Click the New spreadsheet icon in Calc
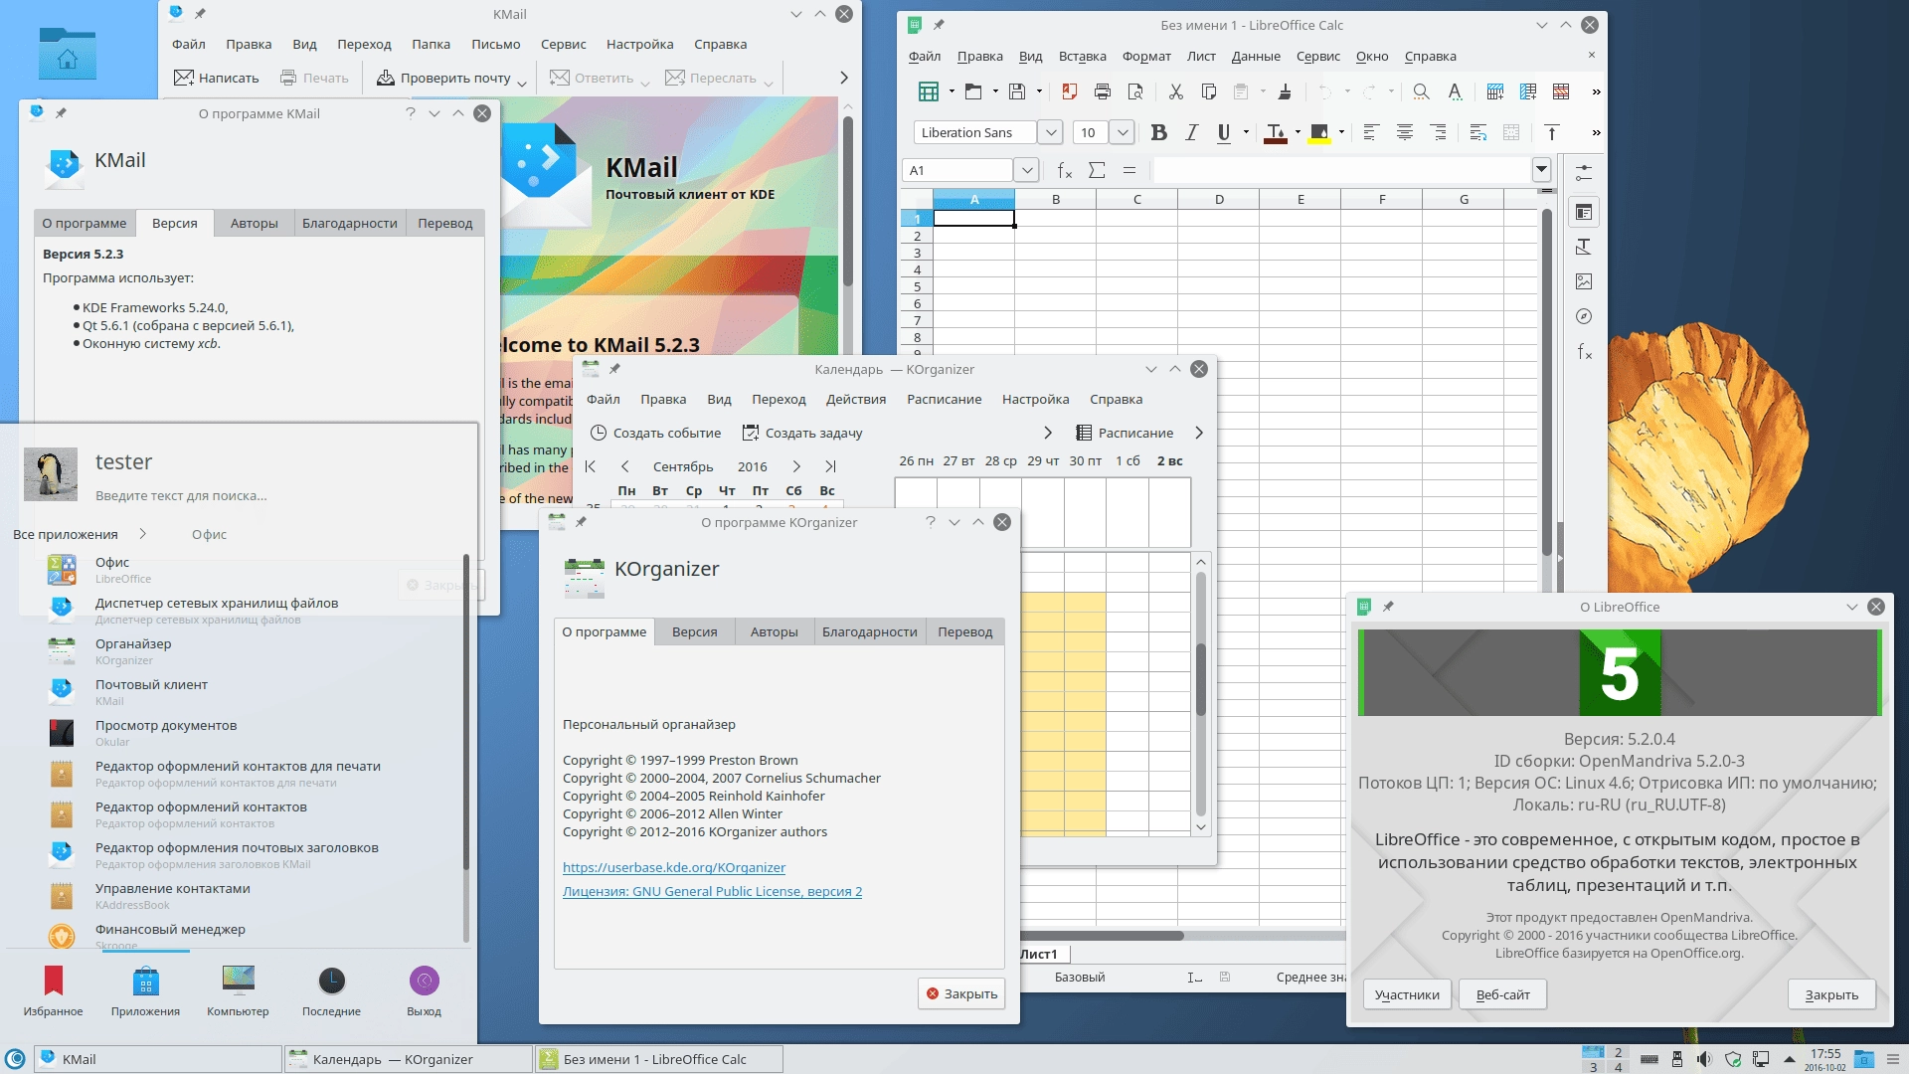The height and width of the screenshot is (1074, 1909). [929, 91]
